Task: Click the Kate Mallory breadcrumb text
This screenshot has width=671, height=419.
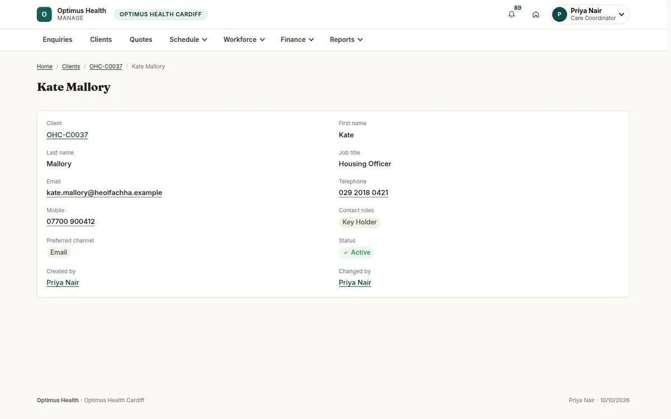Action: (x=148, y=66)
